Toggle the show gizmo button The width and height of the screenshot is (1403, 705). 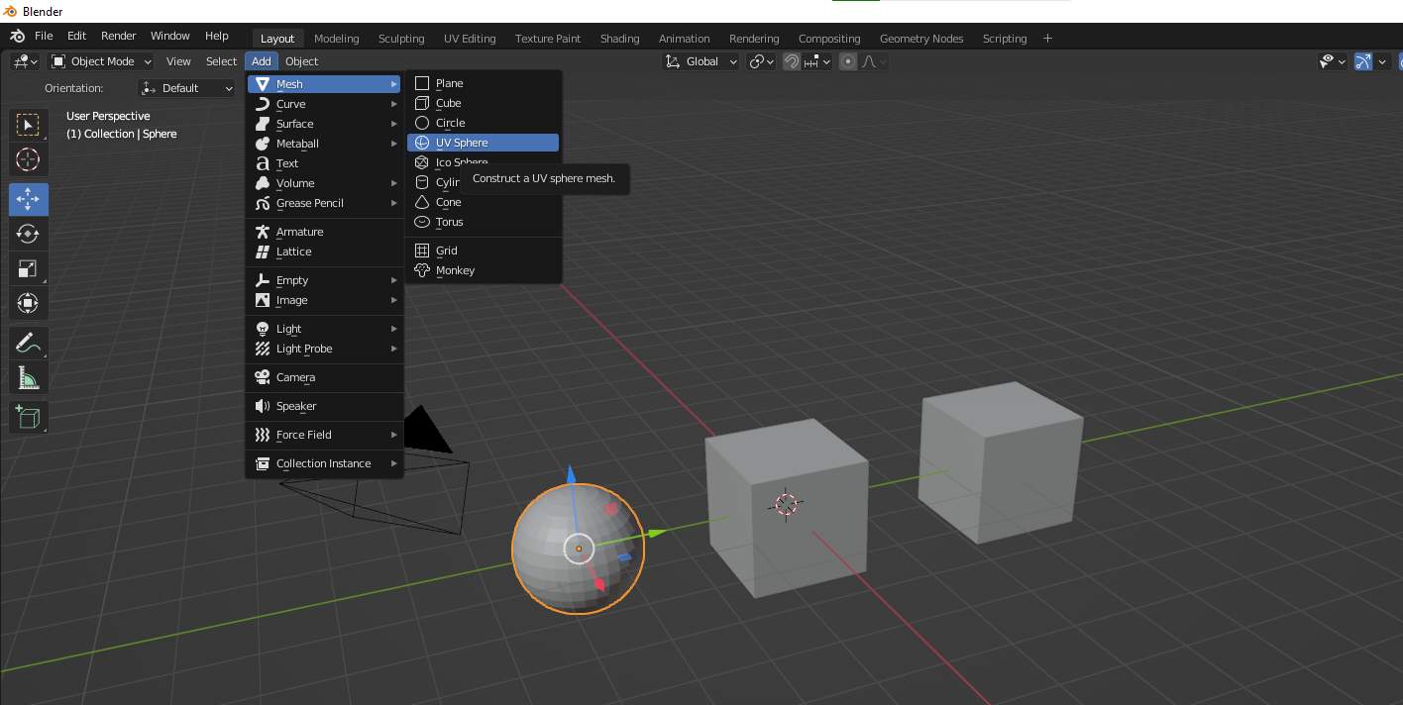(x=1363, y=61)
